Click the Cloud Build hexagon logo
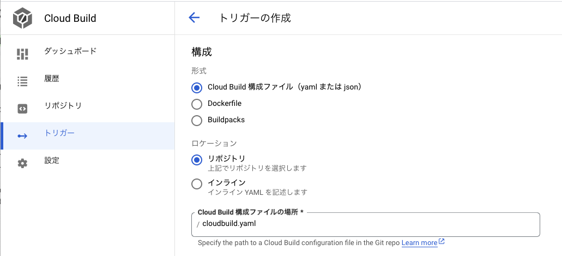The image size is (562, 256). [22, 19]
